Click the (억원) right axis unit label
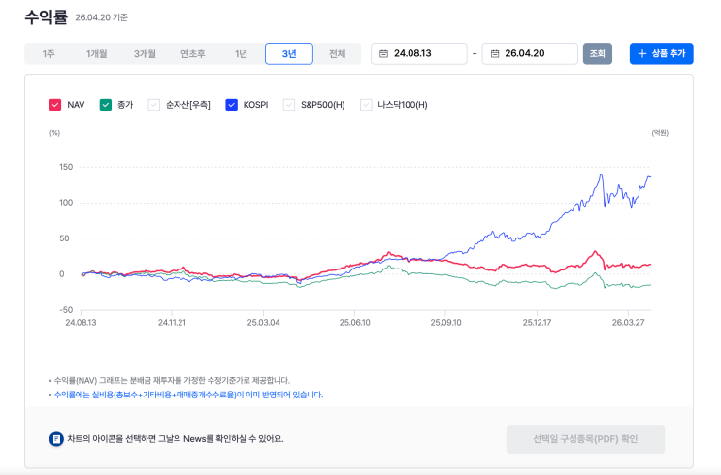This screenshot has width=721, height=475. pos(660,133)
